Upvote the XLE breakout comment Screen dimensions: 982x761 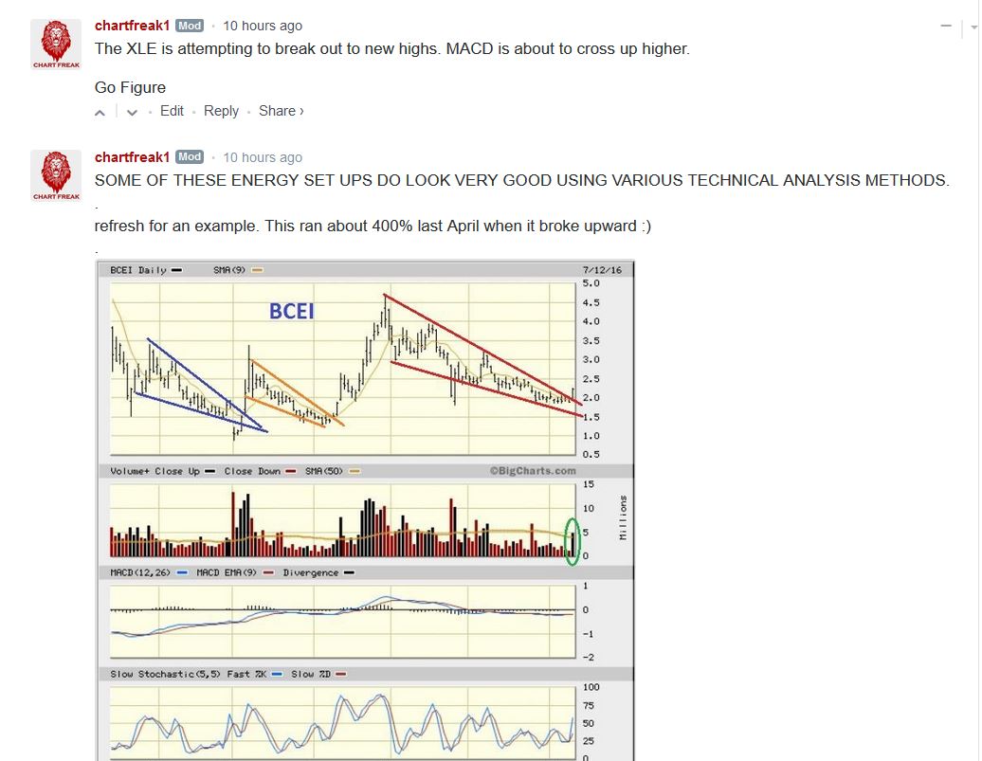tap(100, 113)
